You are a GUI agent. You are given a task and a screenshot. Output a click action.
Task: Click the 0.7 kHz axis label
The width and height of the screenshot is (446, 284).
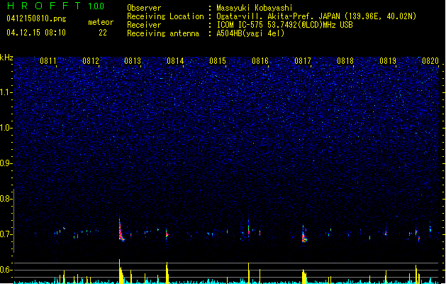pos(6,234)
